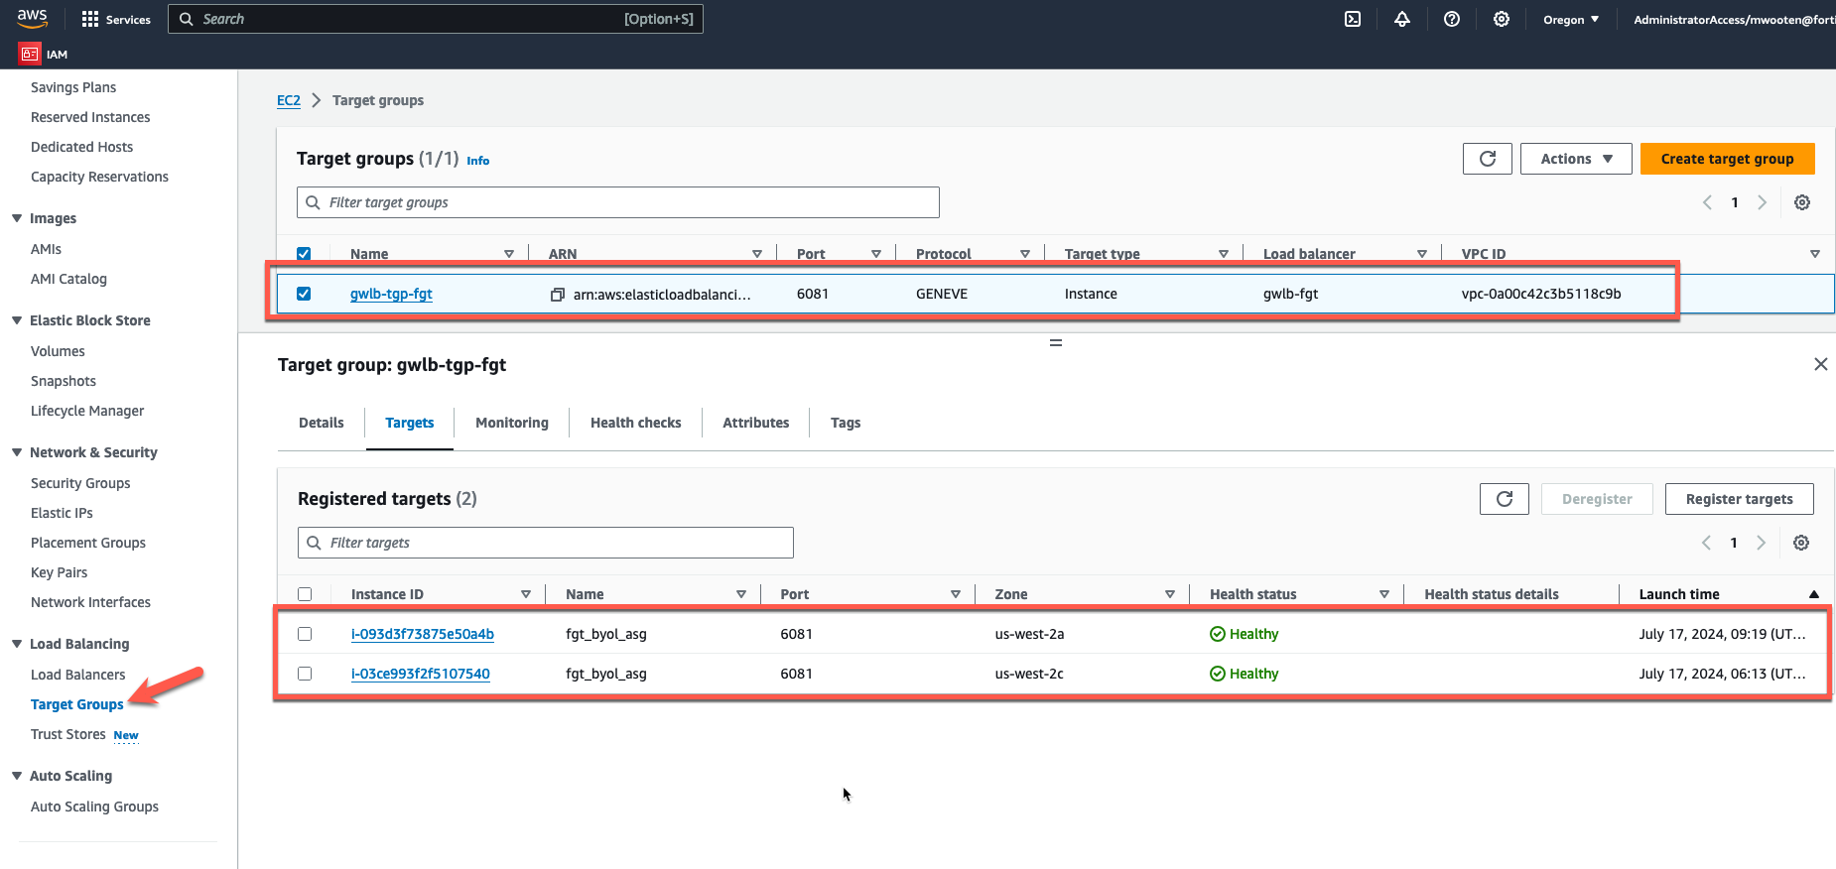Sort target groups by Load balancer column

pyautogui.click(x=1422, y=254)
